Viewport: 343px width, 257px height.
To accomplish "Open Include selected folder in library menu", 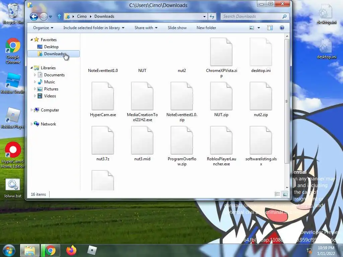I will (x=94, y=28).
